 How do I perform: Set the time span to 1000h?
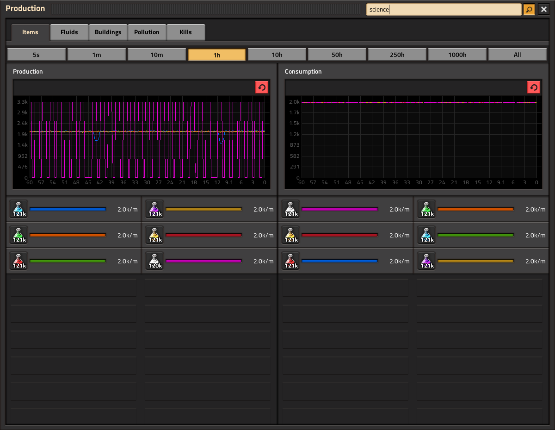tap(457, 55)
